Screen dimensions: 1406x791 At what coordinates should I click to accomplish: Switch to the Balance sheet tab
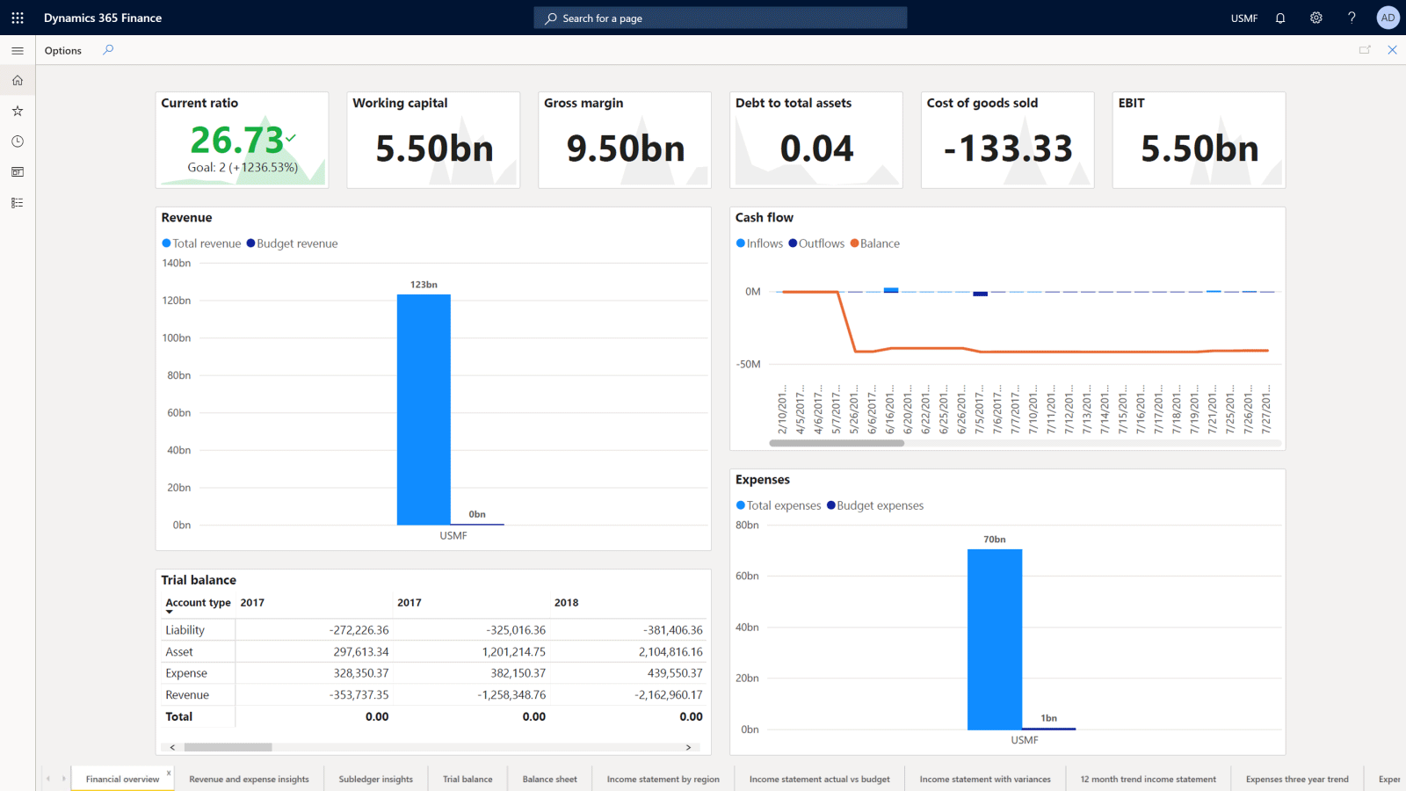click(x=549, y=779)
